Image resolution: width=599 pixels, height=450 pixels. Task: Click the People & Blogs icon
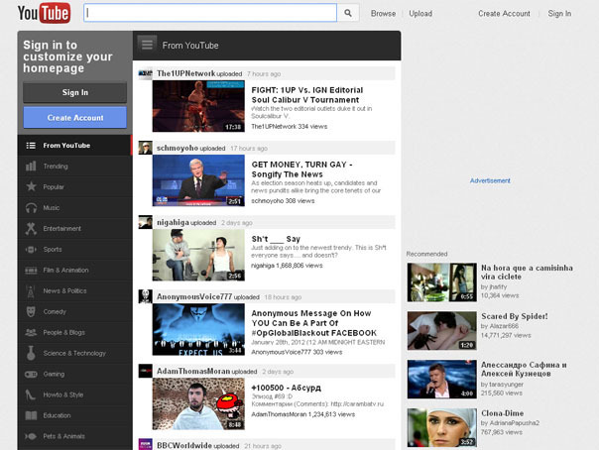(31, 332)
